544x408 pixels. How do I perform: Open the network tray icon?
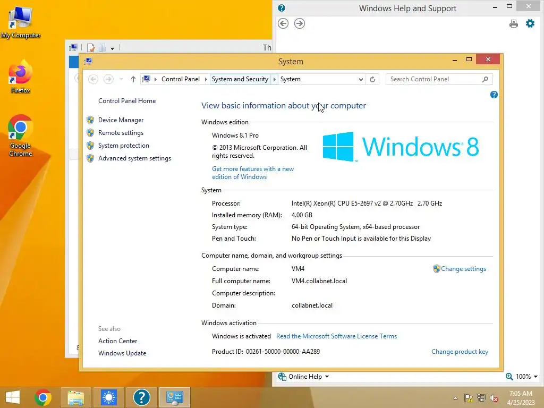481,398
